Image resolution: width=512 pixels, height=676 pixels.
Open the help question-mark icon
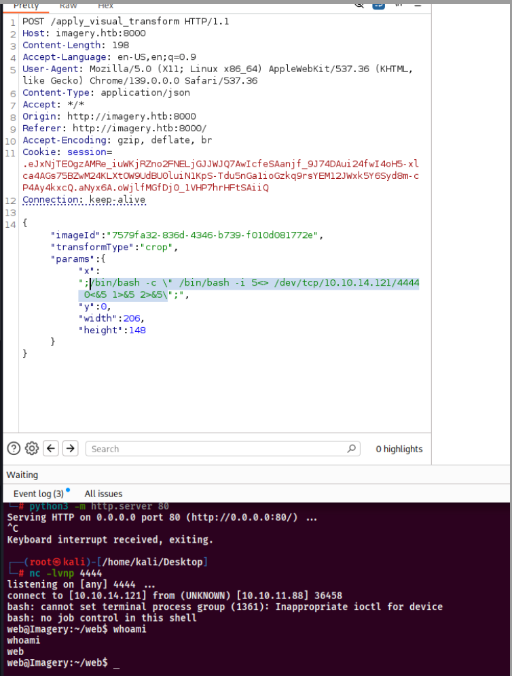tap(14, 448)
